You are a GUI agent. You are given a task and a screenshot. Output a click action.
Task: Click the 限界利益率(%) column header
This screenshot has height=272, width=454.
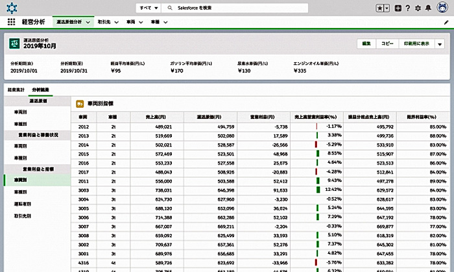422,117
